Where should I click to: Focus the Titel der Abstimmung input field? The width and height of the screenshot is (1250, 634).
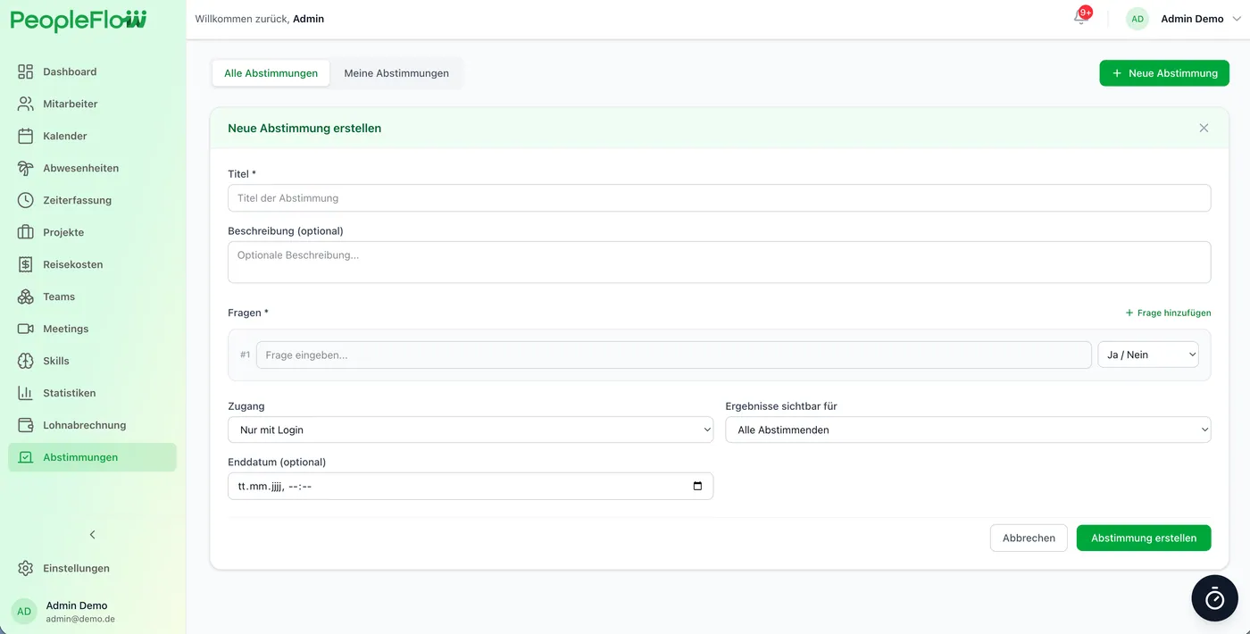pyautogui.click(x=720, y=198)
